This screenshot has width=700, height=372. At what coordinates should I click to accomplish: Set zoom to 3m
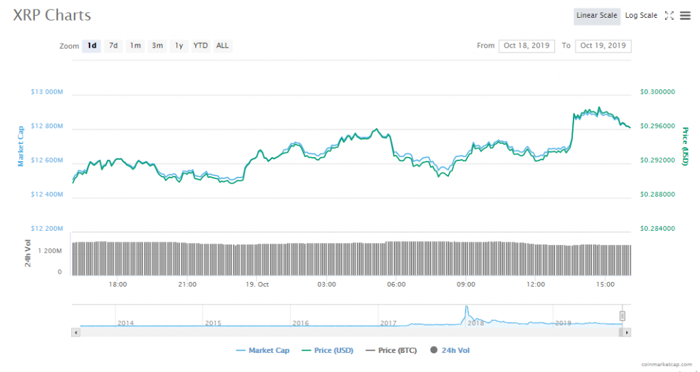[x=157, y=46]
